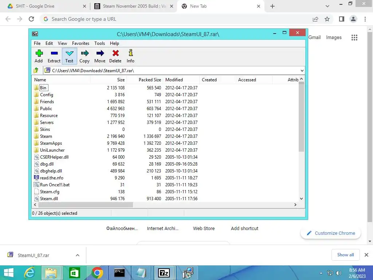Open the Gmail link
The width and height of the screenshot is (373, 280).
314,38
